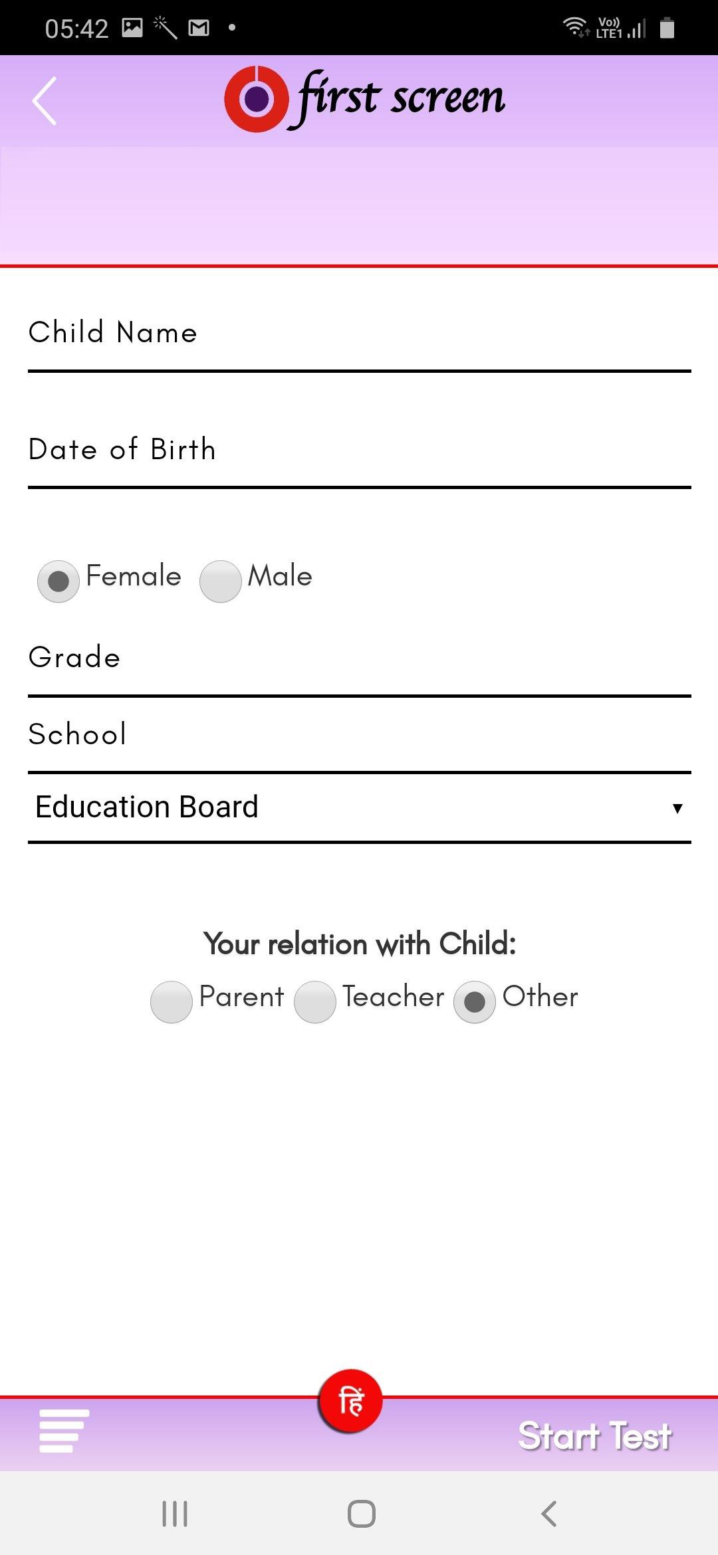Tap the First Screen logo icon
Viewport: 718px width, 1555px height.
[x=256, y=99]
